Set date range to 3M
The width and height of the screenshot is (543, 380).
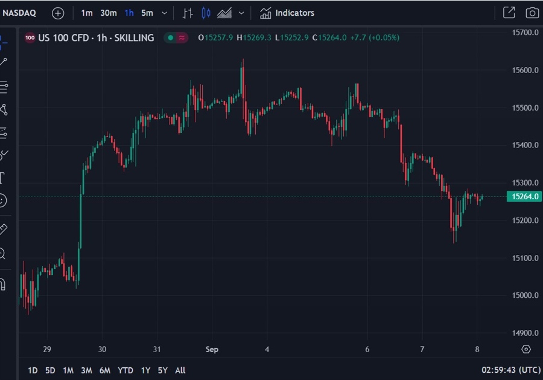click(x=86, y=370)
